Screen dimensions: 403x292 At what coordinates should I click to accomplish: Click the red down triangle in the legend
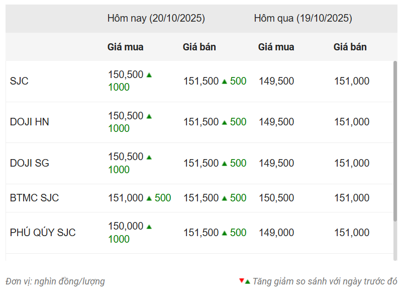click(242, 280)
